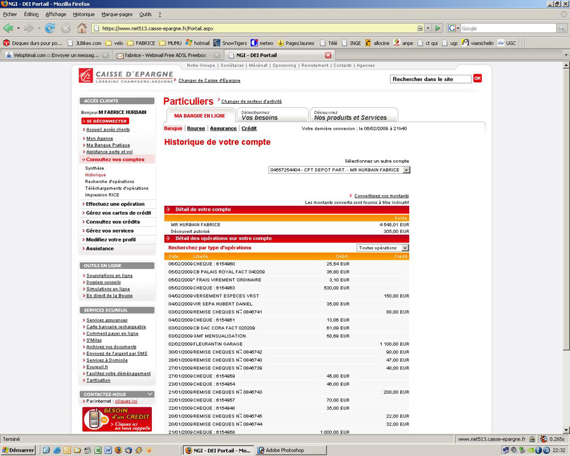
Task: Click the Se déconnecter button
Action: pyautogui.click(x=105, y=121)
